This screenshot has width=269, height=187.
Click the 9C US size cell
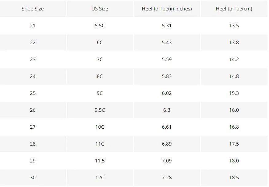pos(100,93)
